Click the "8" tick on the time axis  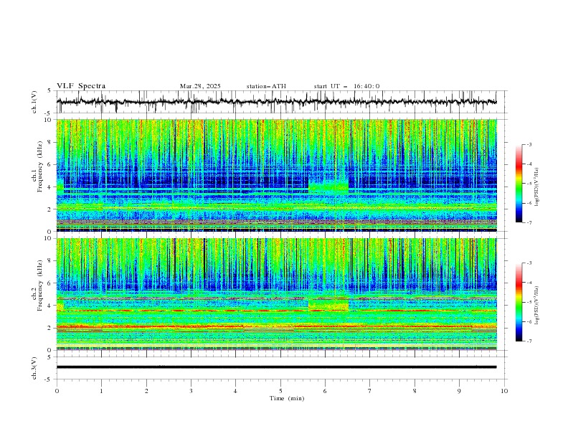coord(415,391)
